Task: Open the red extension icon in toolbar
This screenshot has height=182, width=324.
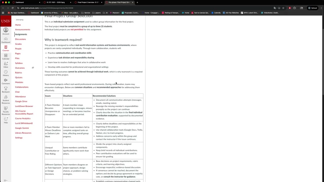Action: [290, 8]
